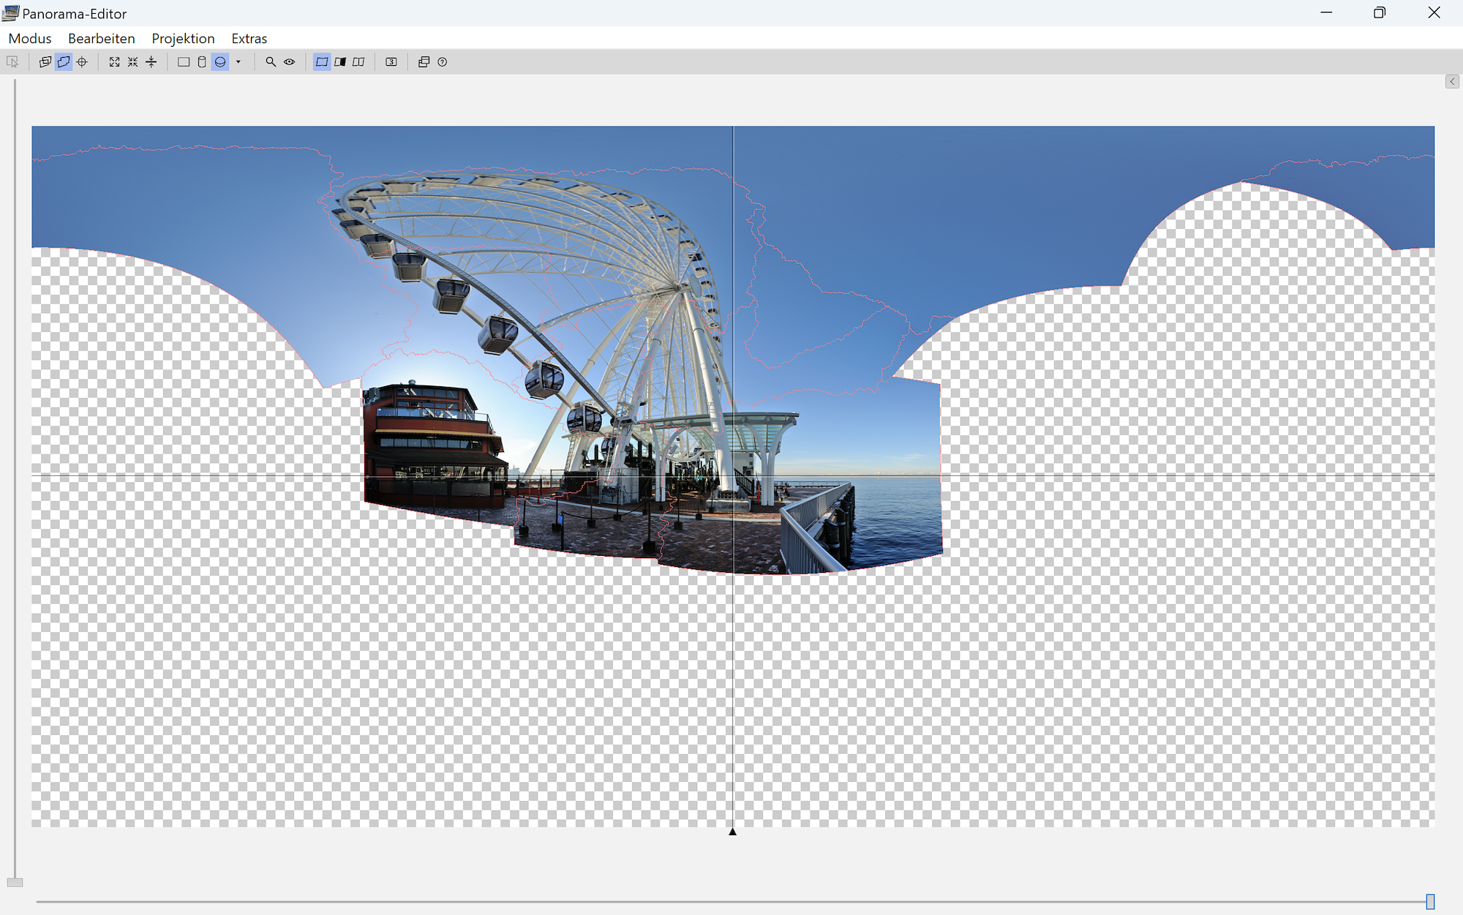Toggle the half-shaded image display mode icon

[x=340, y=62]
